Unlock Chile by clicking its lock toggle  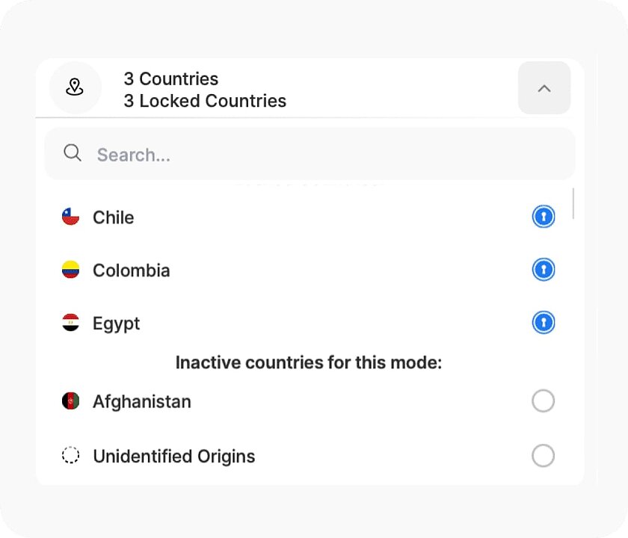pos(544,216)
